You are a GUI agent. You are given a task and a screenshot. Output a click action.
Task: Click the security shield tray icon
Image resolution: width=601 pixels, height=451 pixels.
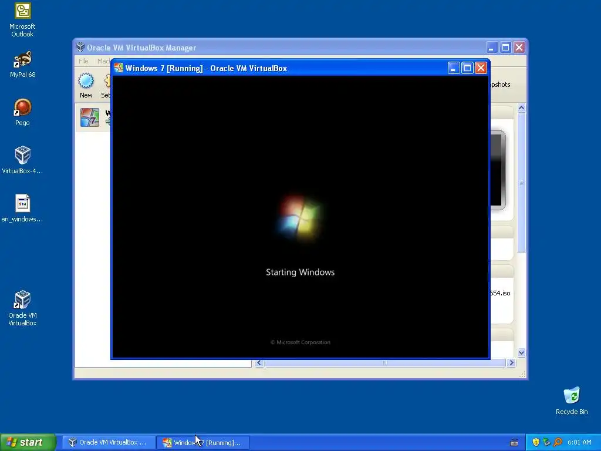tap(536, 442)
